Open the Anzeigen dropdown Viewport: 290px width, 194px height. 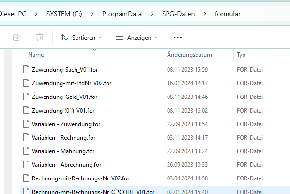click(137, 38)
